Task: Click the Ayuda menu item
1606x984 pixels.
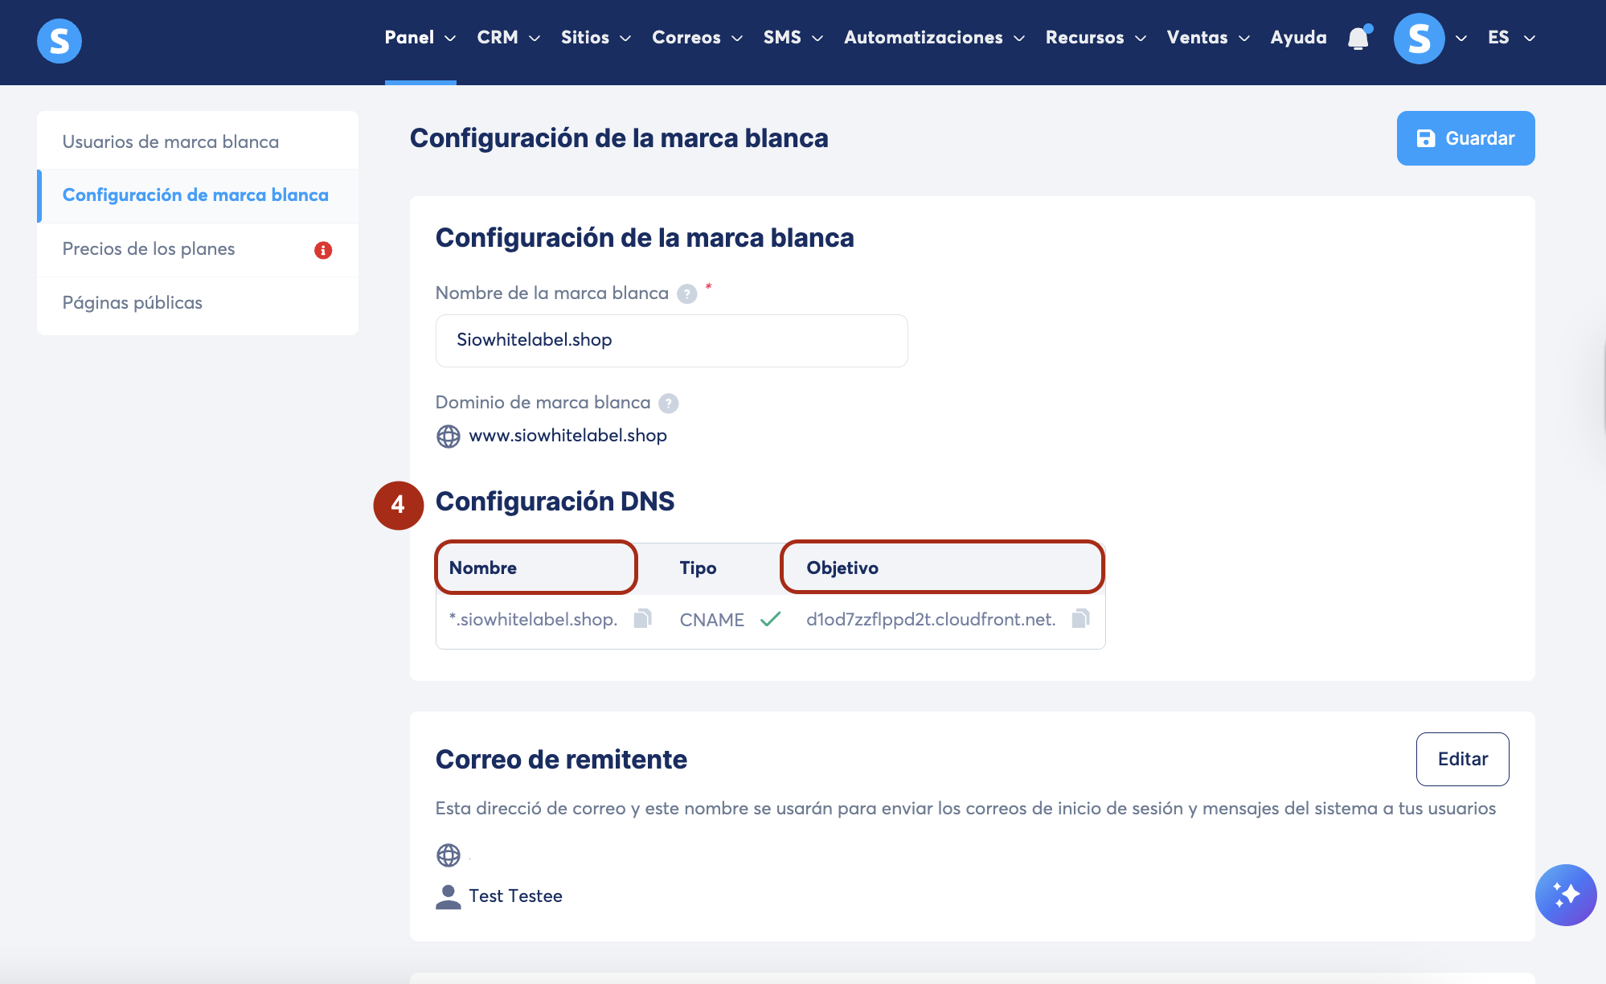Action: [x=1298, y=38]
